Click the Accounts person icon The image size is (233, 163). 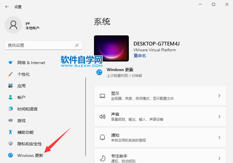[10, 97]
